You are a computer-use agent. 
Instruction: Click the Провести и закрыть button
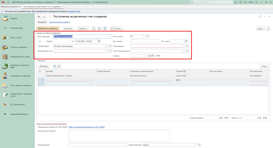(48, 28)
